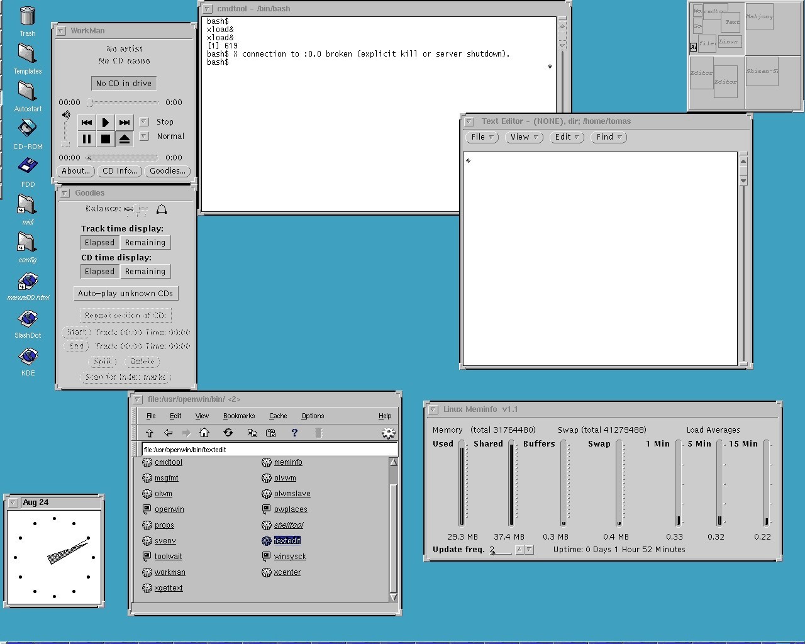Toggle Auto-play unknown CDs
The height and width of the screenshot is (644, 805).
[x=125, y=294]
